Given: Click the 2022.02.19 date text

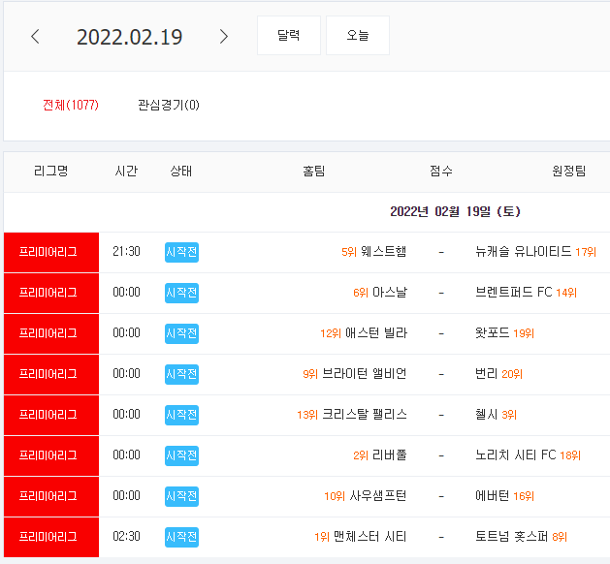Looking at the screenshot, I should click(130, 37).
